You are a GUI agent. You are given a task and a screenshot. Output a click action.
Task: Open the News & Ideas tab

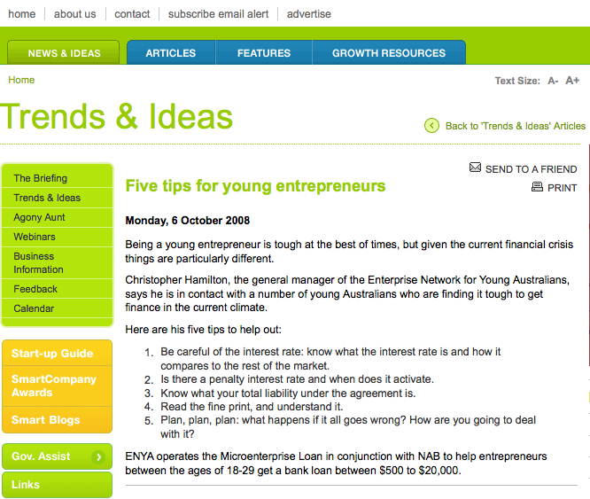click(x=64, y=52)
